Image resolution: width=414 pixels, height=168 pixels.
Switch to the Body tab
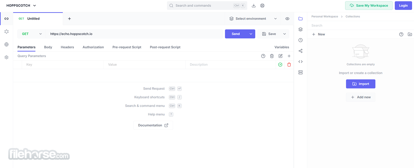click(x=48, y=47)
